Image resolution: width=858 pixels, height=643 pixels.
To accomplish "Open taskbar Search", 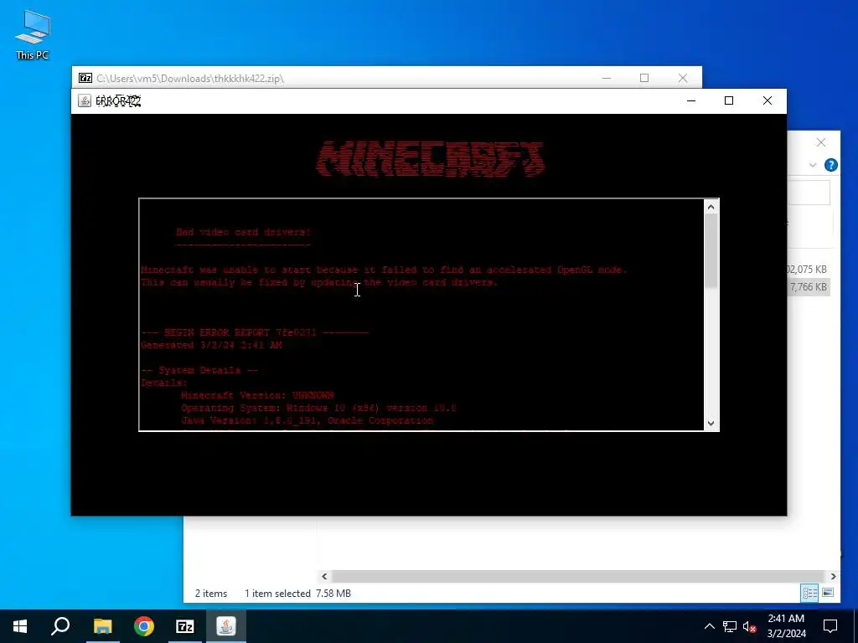I will click(x=60, y=626).
